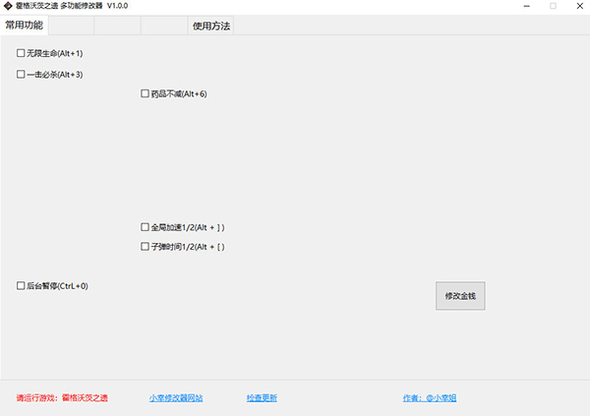The image size is (590, 416).
Task: Minimize the trainer window
Action: tap(527, 6)
